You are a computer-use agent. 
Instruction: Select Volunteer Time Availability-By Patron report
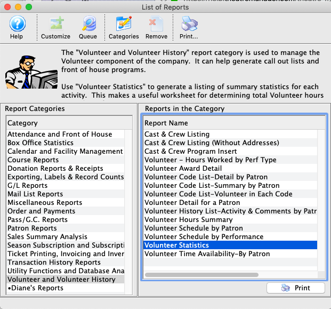pos(230,253)
